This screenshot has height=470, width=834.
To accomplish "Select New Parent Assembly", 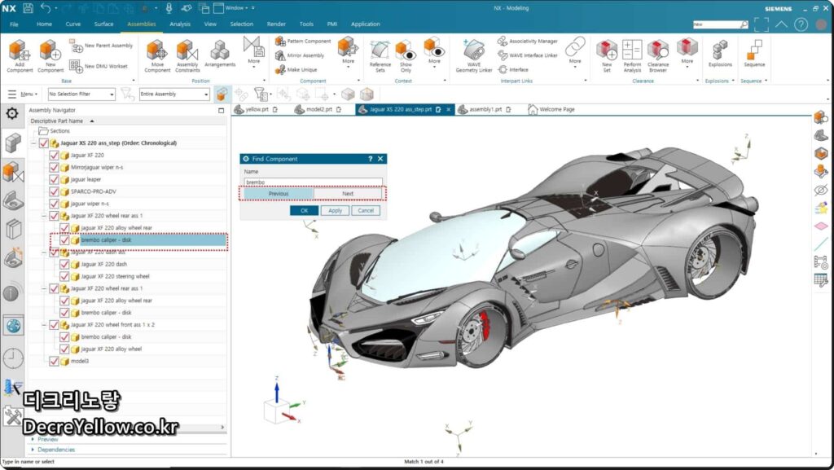I will [102, 46].
